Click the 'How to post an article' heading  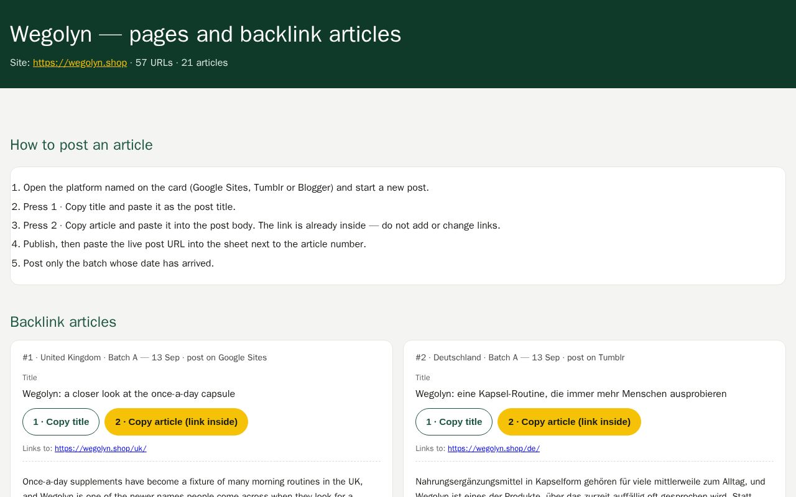click(x=81, y=145)
